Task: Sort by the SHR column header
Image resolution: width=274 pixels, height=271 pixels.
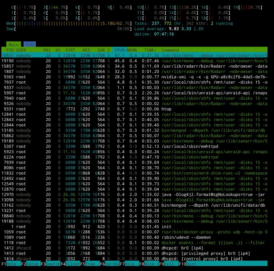Action: click(x=101, y=50)
